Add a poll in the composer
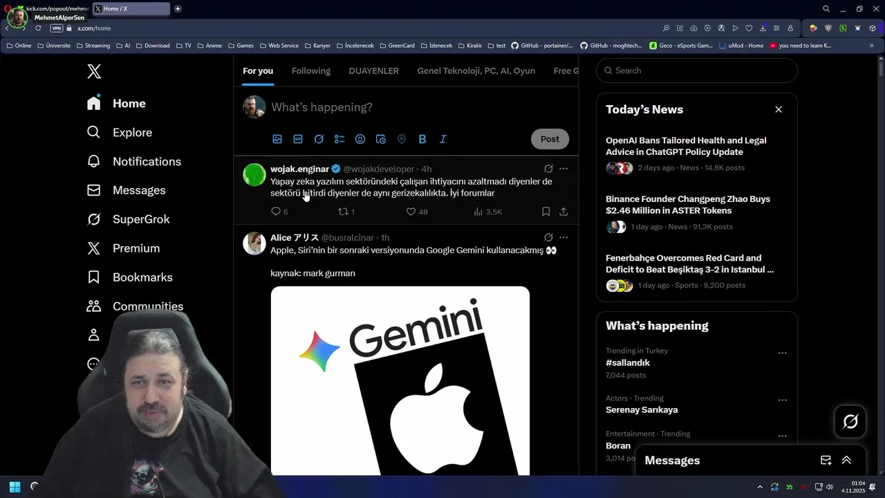 pos(339,139)
